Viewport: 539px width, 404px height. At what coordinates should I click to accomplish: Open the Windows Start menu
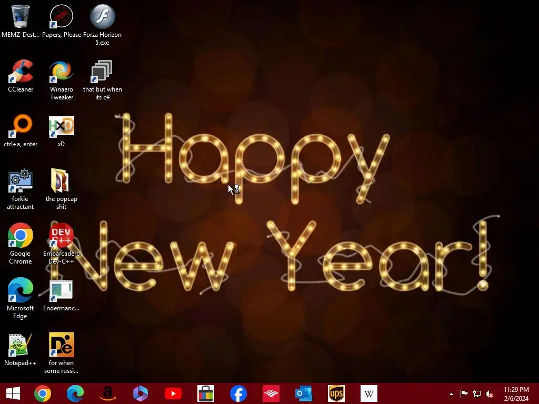pos(13,393)
